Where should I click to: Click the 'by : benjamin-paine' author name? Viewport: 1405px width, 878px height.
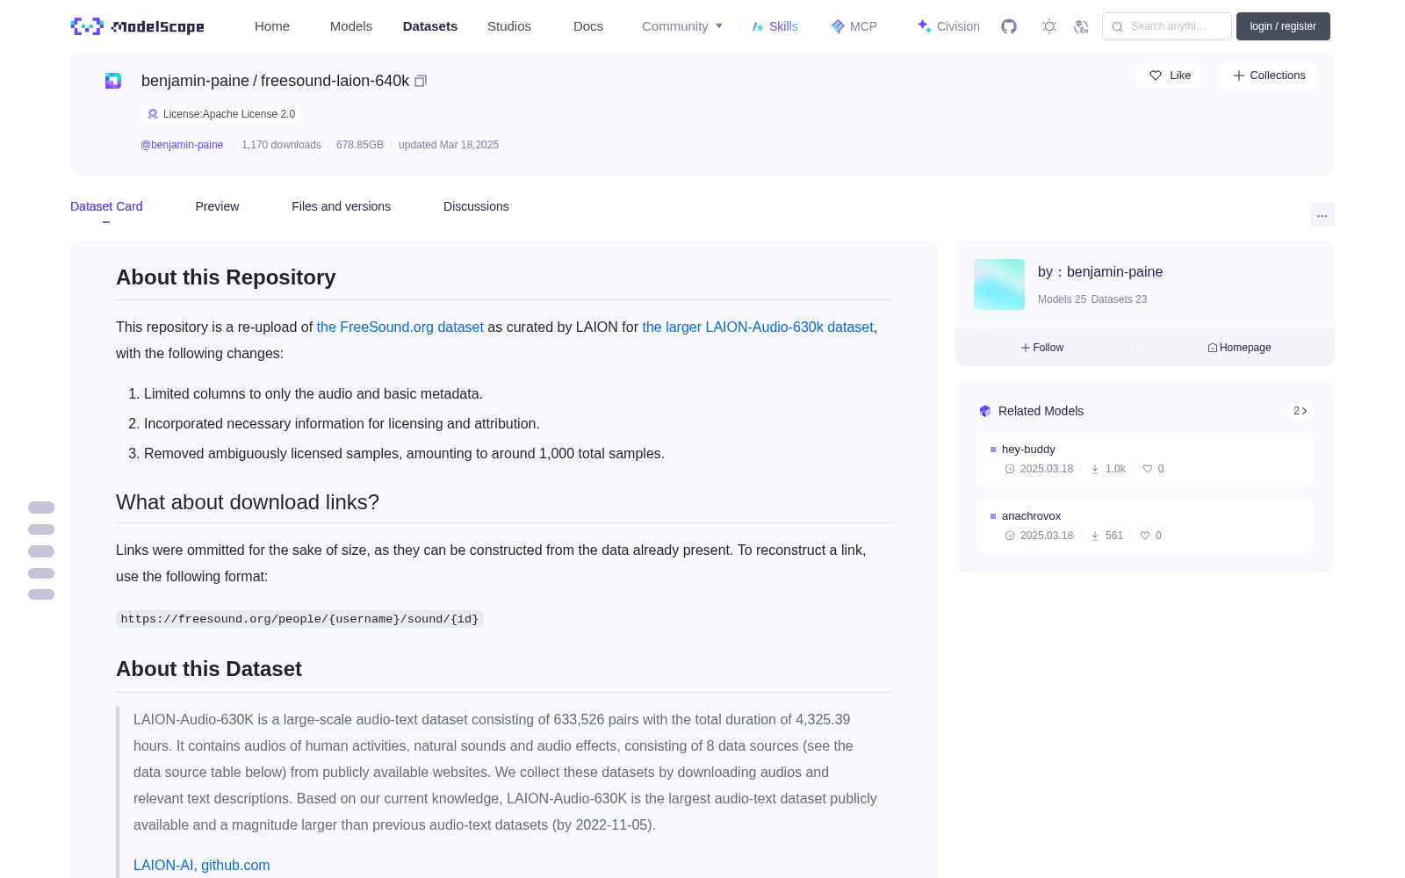1100,272
